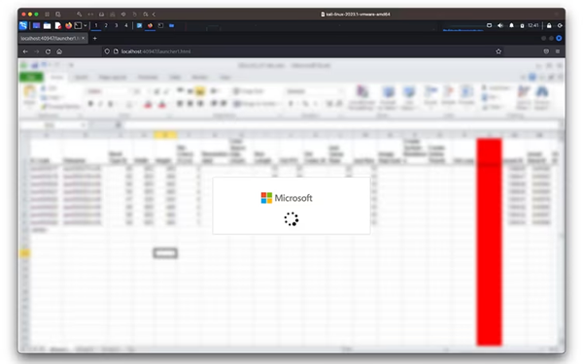Click the panel clock showing 12:41
583x364 pixels.
532,25
